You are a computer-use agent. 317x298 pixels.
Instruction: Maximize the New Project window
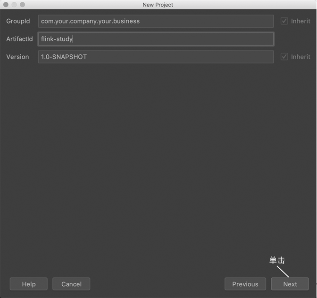[22, 5]
